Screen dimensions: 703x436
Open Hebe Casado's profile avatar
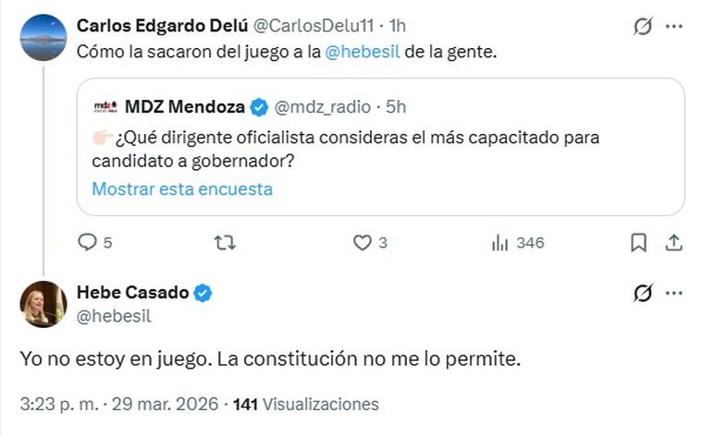(43, 305)
